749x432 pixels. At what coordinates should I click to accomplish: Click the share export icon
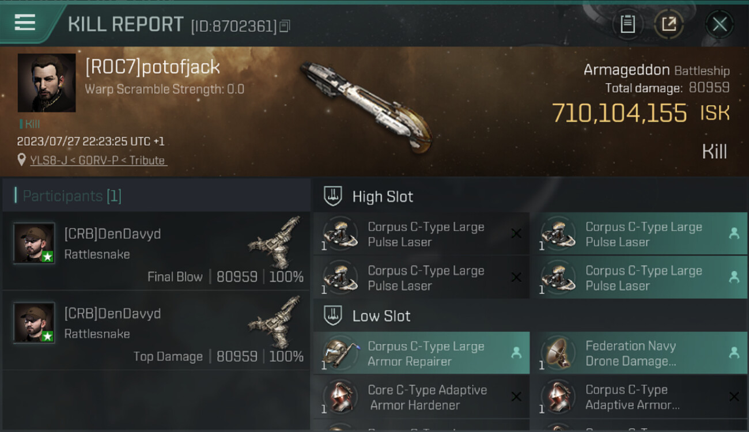[669, 24]
